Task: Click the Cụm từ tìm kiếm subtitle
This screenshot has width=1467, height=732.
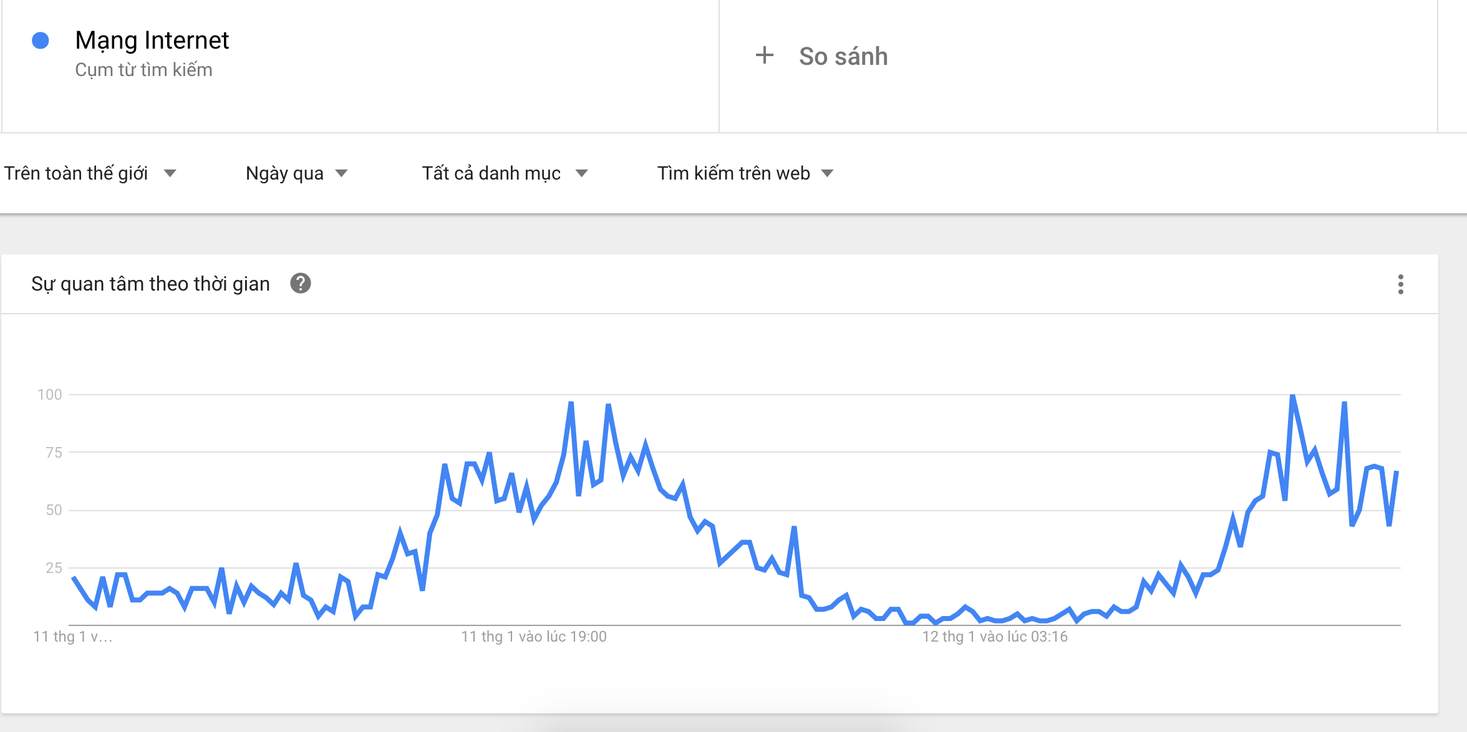Action: [x=143, y=70]
